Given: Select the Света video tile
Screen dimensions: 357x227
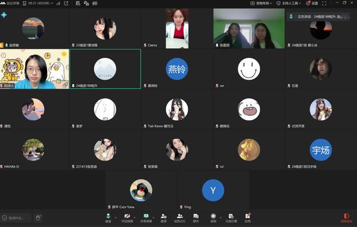Looking at the screenshot, I should [x=177, y=29].
